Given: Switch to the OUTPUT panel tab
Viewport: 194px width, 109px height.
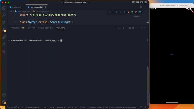Looking at the screenshot, I should click(x=31, y=28).
